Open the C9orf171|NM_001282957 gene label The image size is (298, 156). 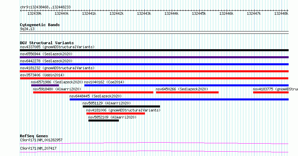tap(41, 140)
